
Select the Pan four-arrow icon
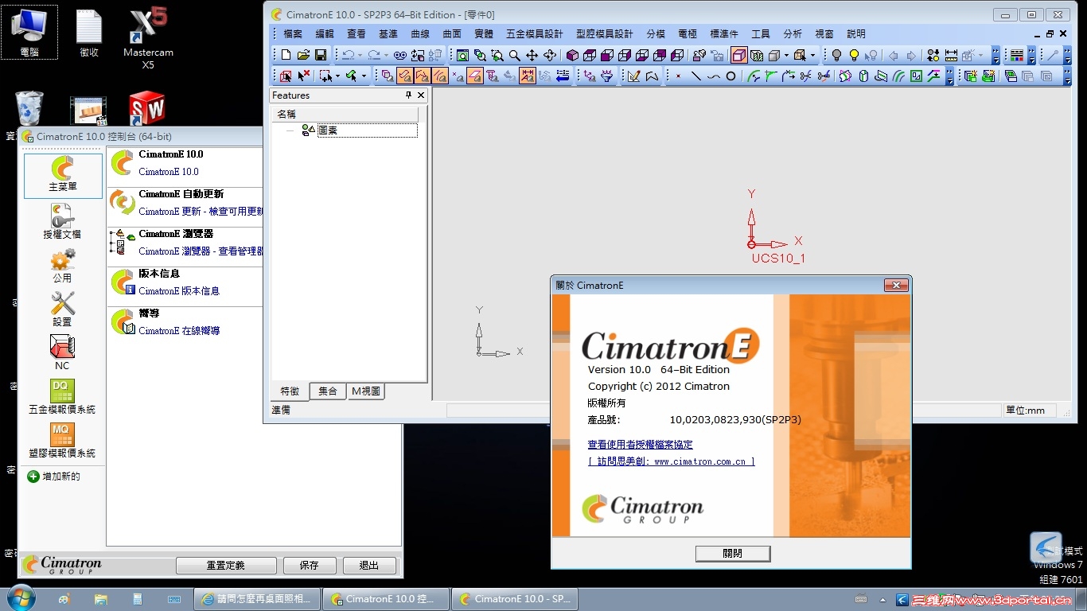[x=532, y=55]
